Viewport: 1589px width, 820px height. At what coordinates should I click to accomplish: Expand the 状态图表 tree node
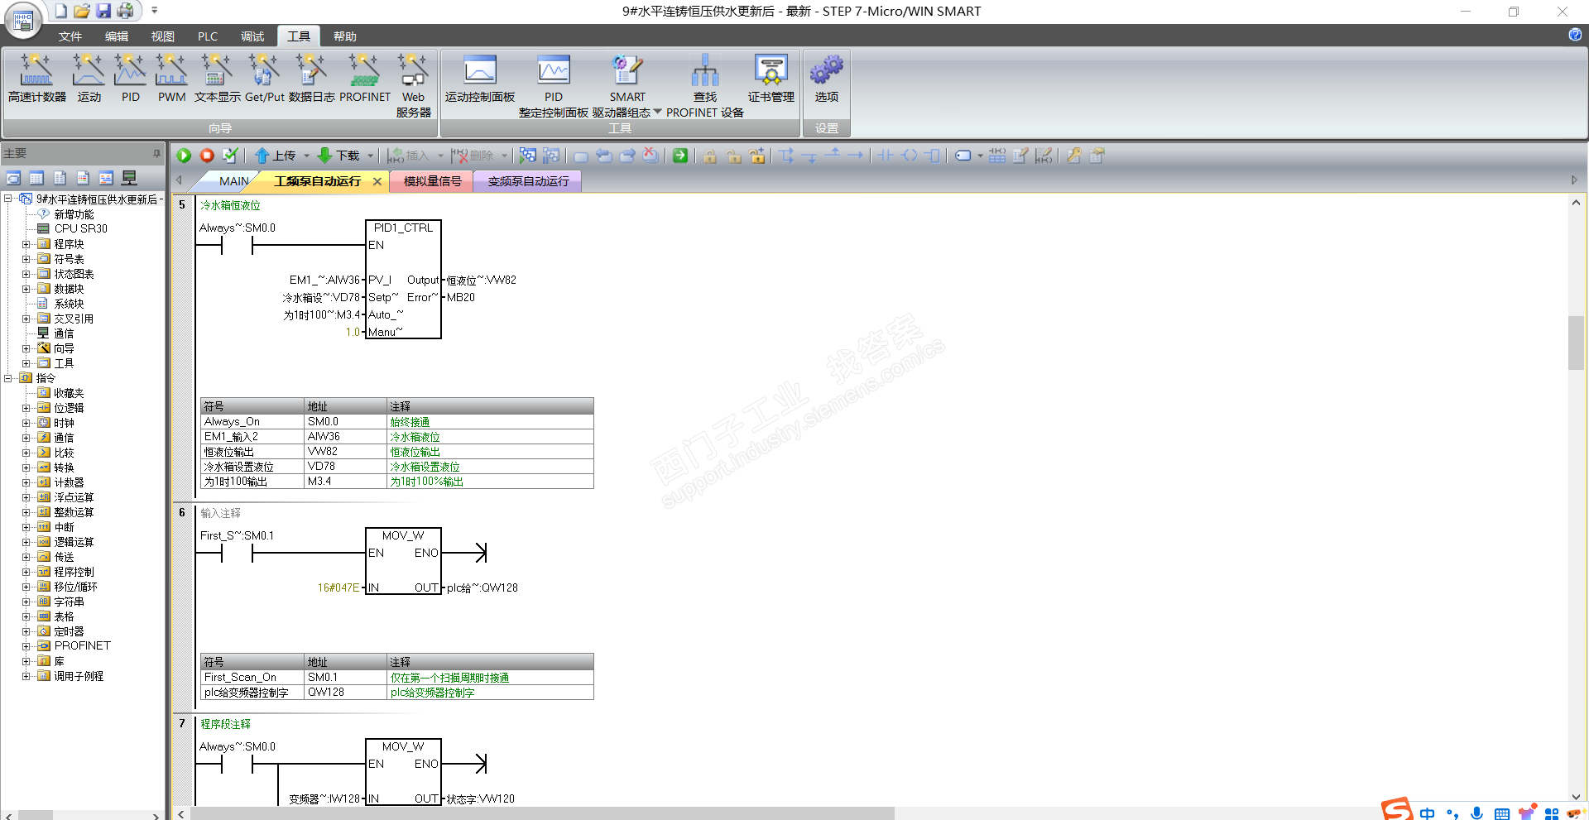coord(26,274)
